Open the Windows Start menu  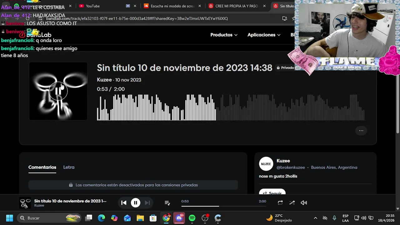[x=9, y=218]
